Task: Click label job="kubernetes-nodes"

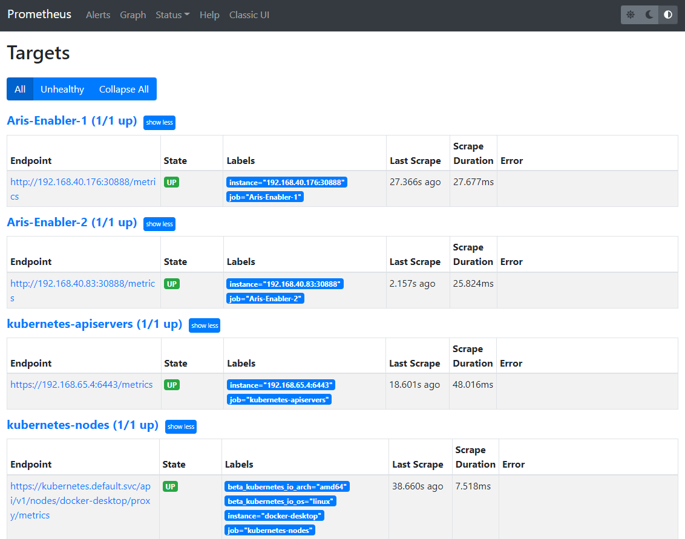Action: click(x=270, y=531)
